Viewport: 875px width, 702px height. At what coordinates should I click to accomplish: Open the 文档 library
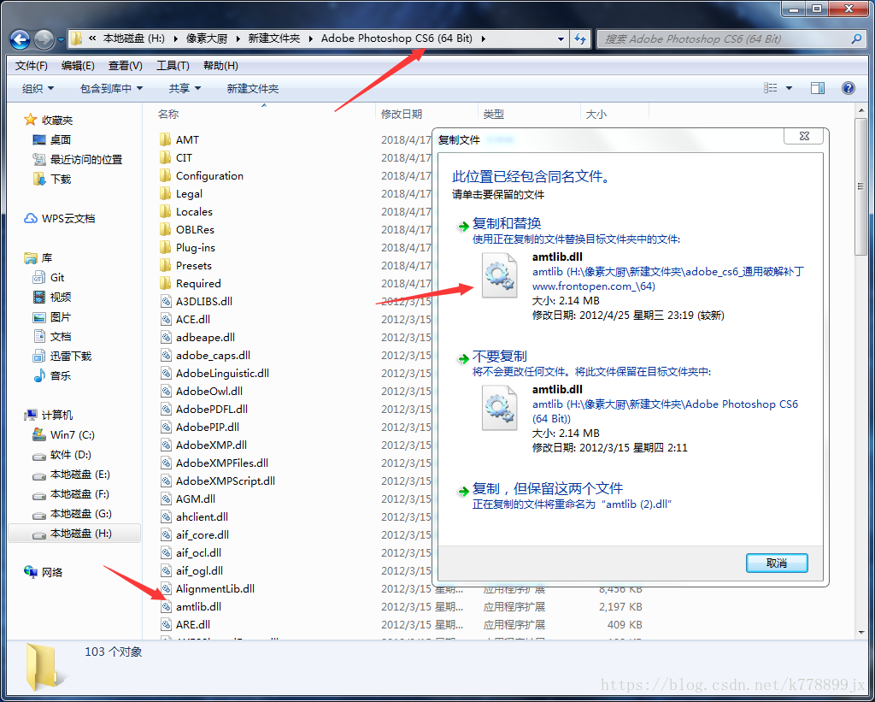click(x=52, y=336)
